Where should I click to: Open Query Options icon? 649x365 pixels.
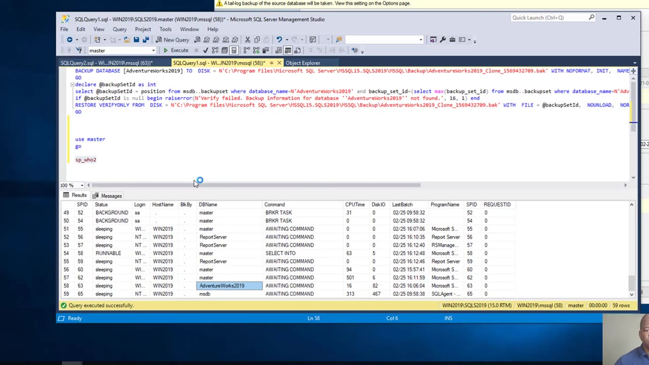[225, 50]
